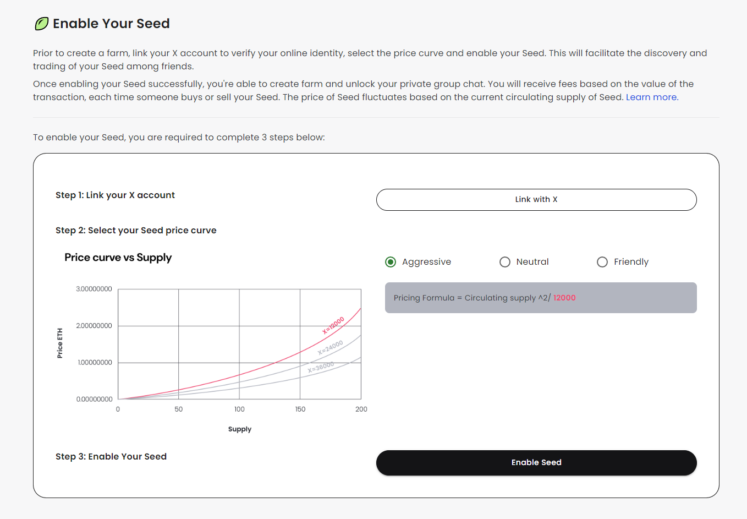This screenshot has width=747, height=519.
Task: Click the Price curve vs Supply title
Action: point(118,258)
